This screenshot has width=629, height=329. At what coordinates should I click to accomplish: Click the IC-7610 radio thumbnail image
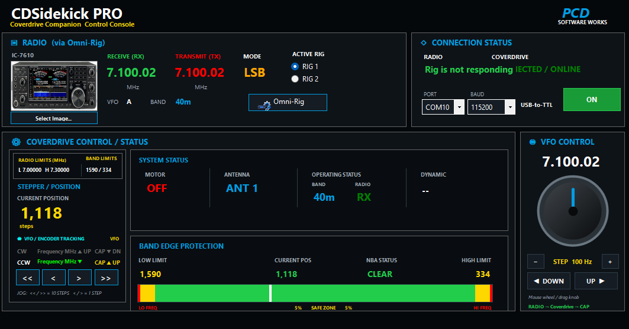tap(54, 86)
